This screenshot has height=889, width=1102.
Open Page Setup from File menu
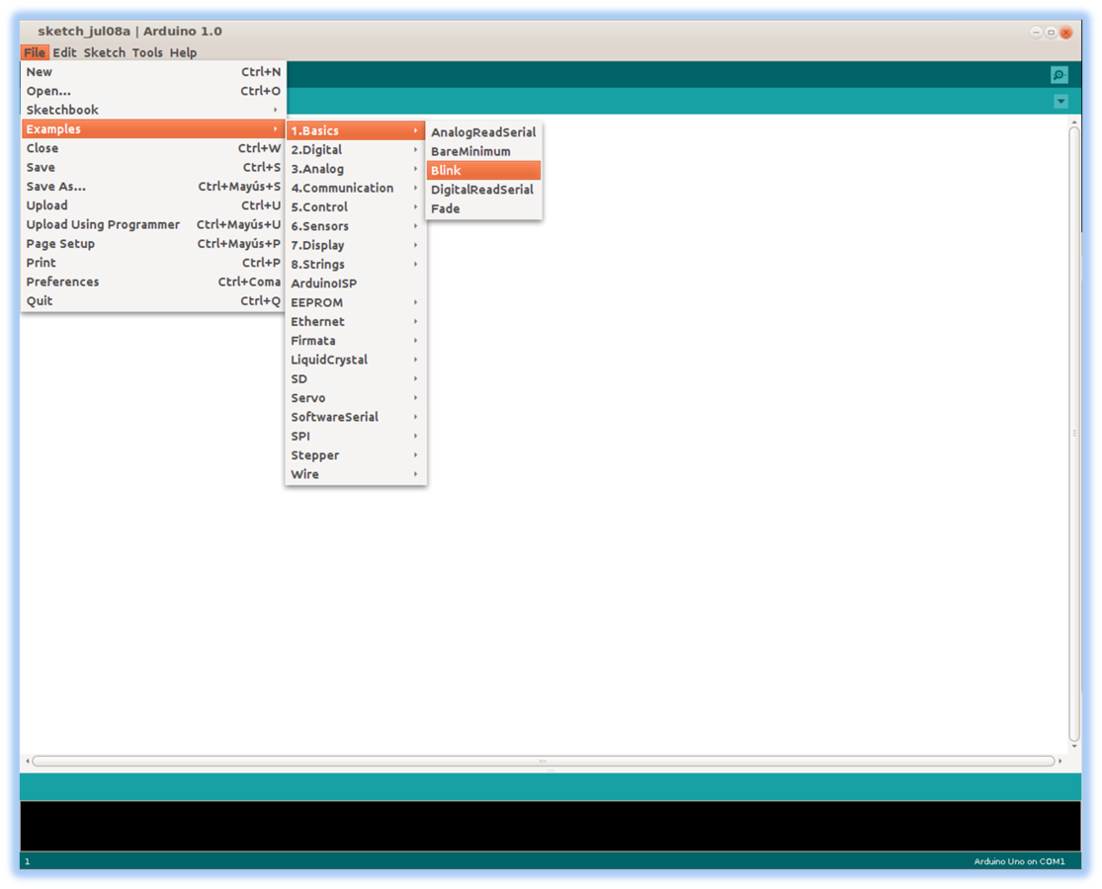pyautogui.click(x=153, y=243)
